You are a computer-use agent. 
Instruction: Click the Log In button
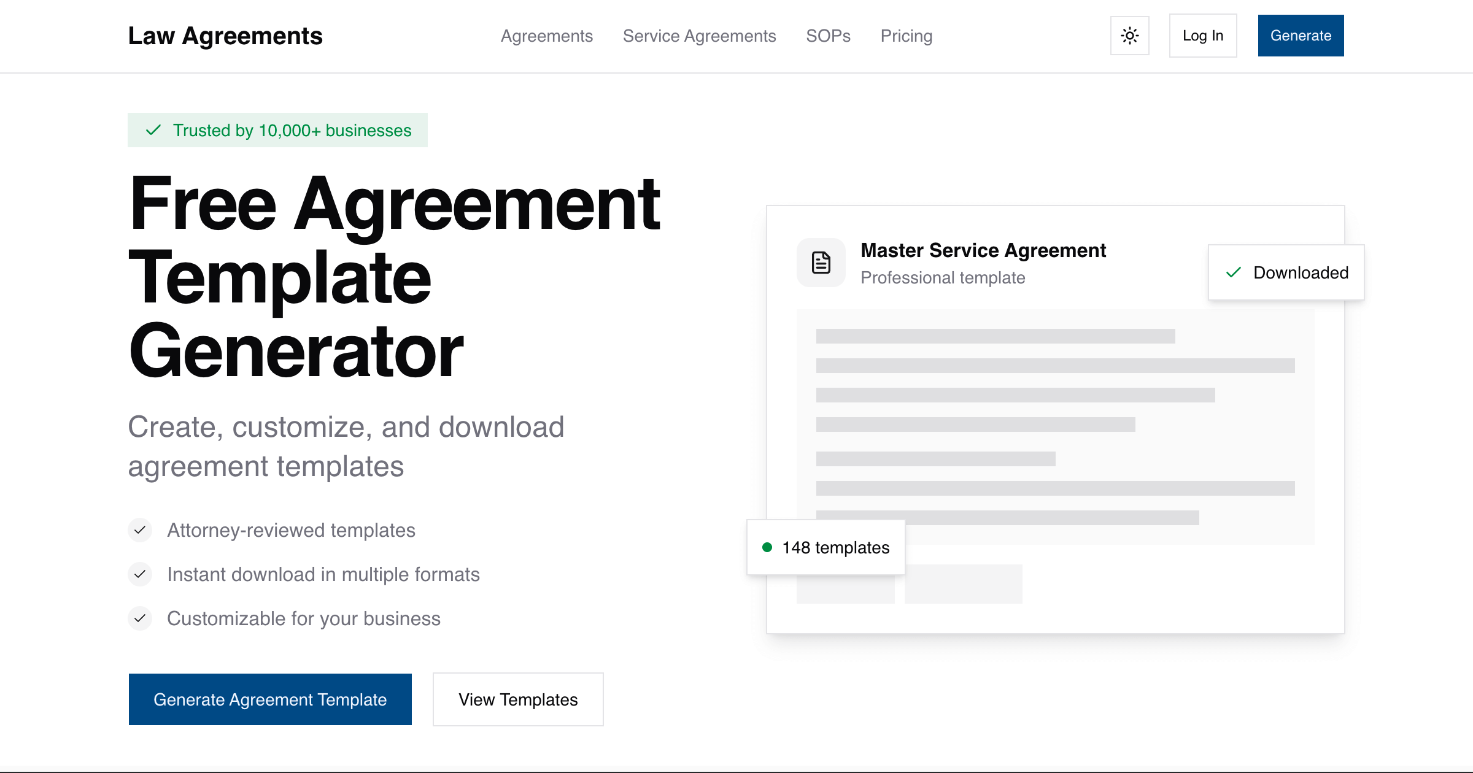(x=1202, y=36)
